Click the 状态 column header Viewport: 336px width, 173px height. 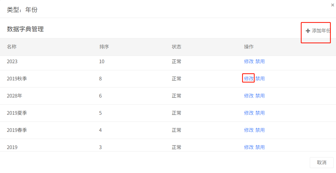tap(176, 47)
